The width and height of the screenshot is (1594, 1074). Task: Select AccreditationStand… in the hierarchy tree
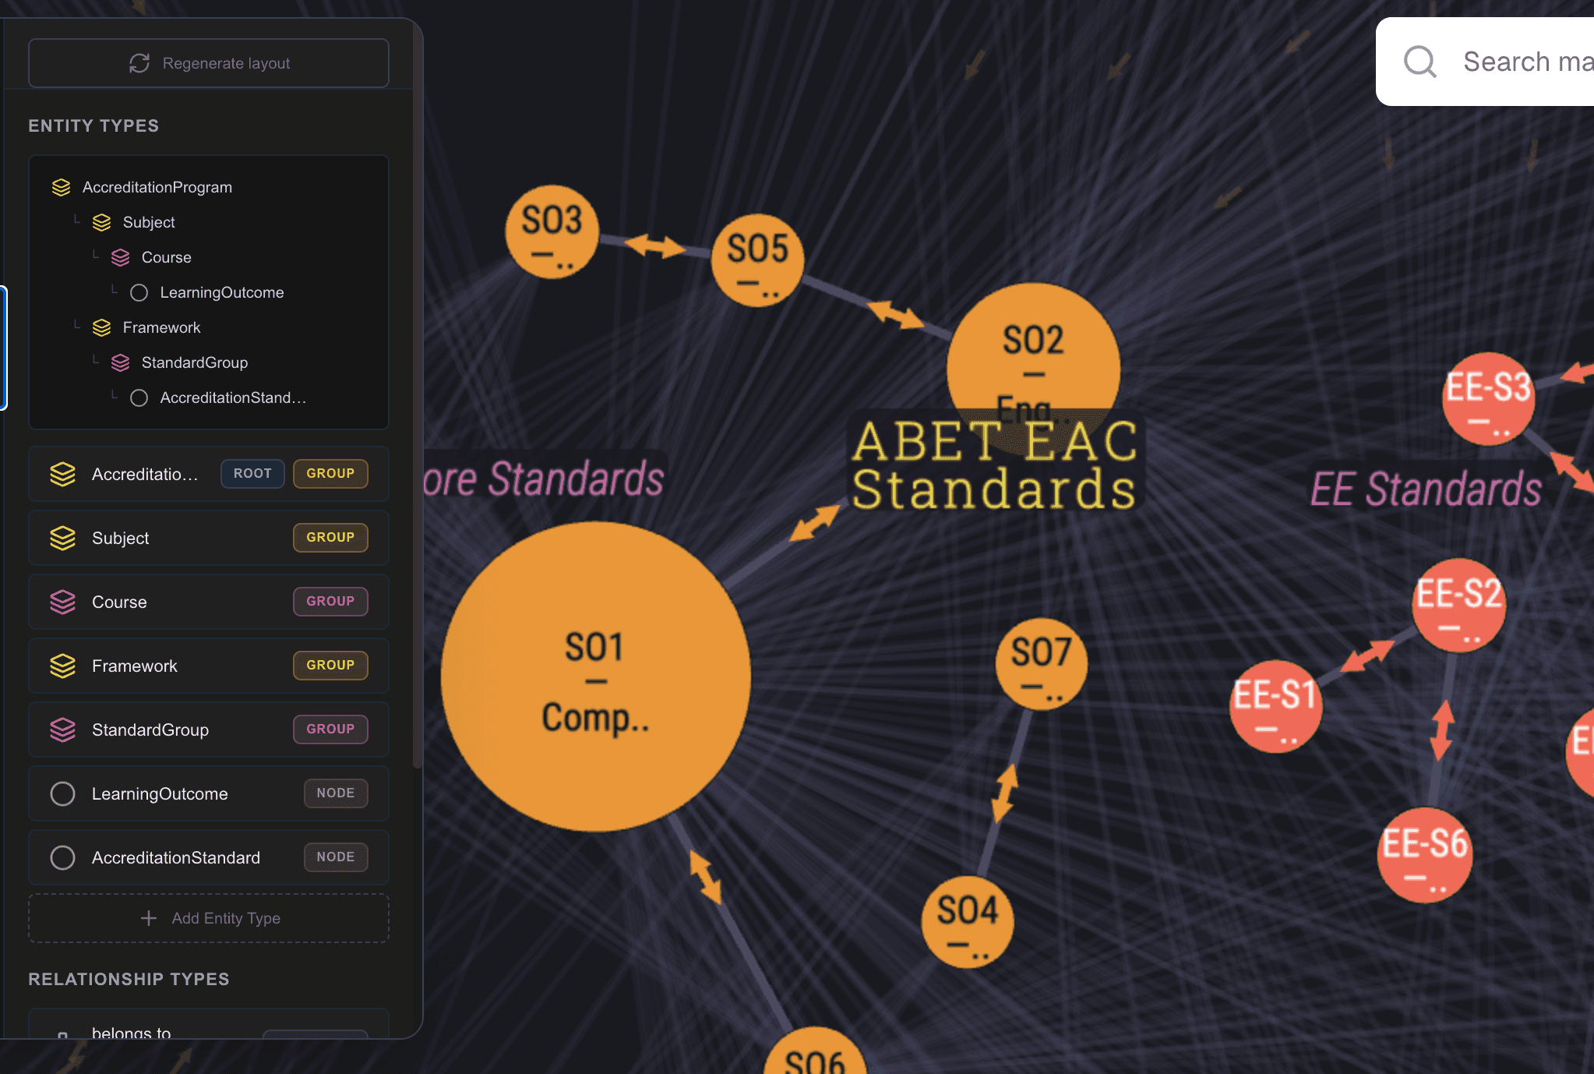233,397
